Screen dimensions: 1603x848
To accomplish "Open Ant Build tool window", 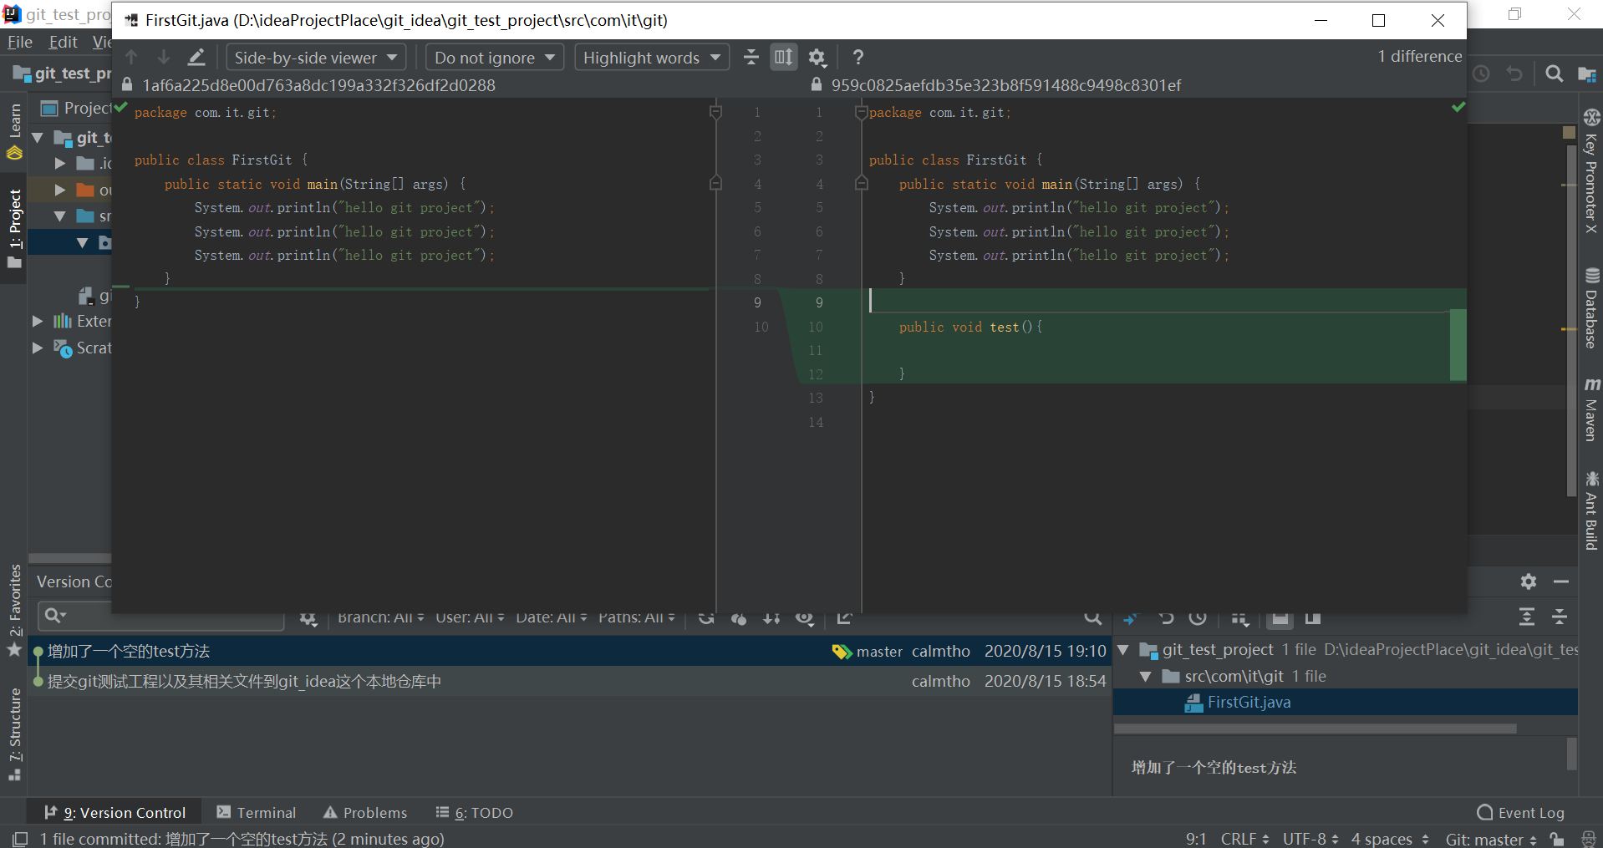I will (x=1590, y=510).
